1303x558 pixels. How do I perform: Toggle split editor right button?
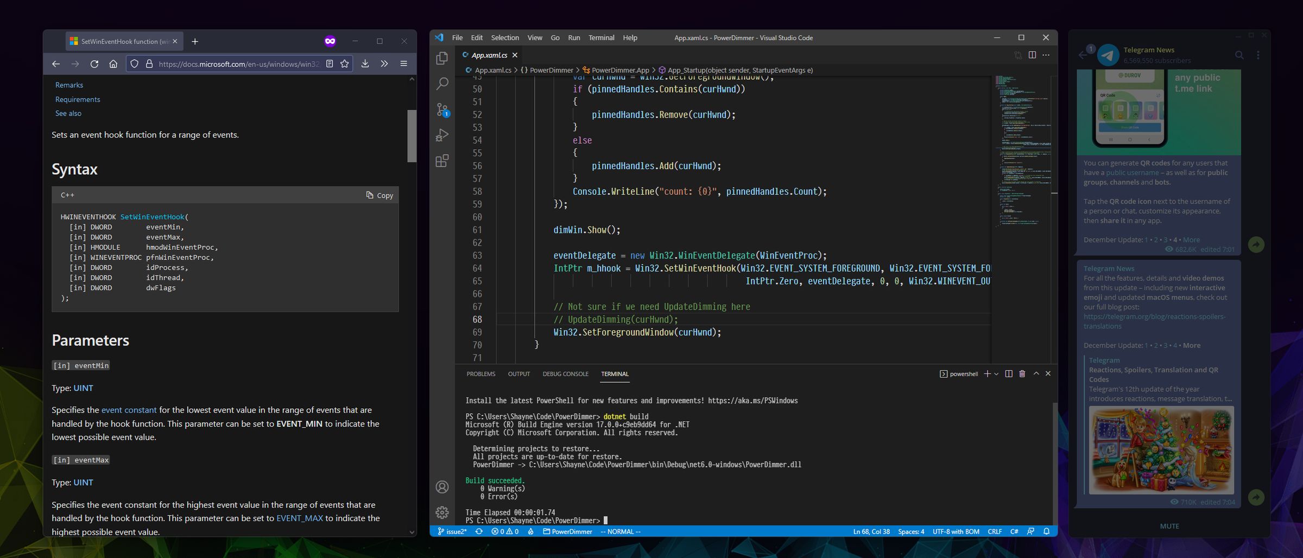point(1032,55)
